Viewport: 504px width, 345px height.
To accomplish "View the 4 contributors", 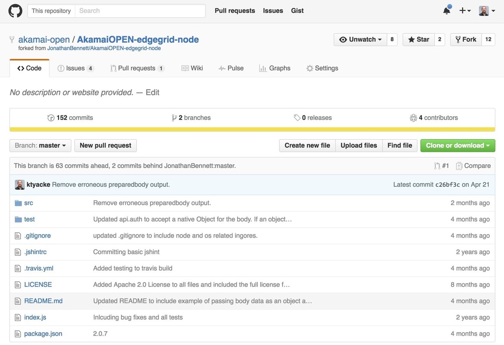I will [x=434, y=118].
